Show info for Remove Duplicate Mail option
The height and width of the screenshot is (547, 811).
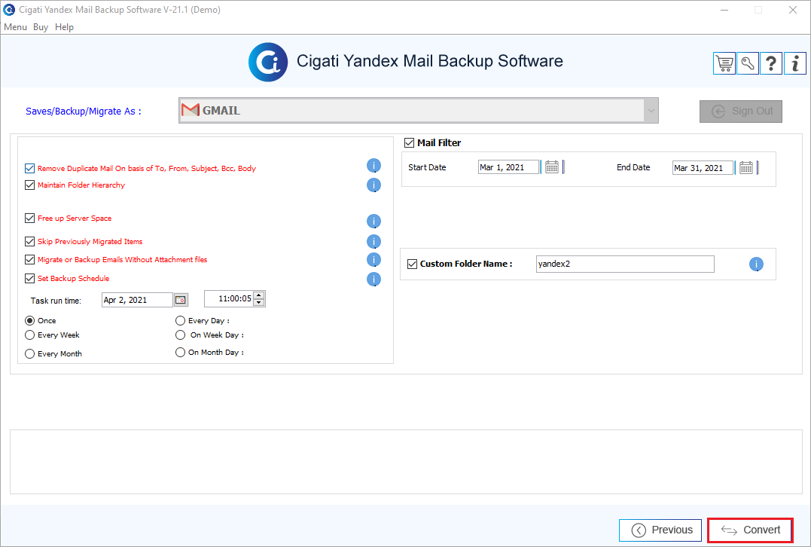tap(374, 166)
